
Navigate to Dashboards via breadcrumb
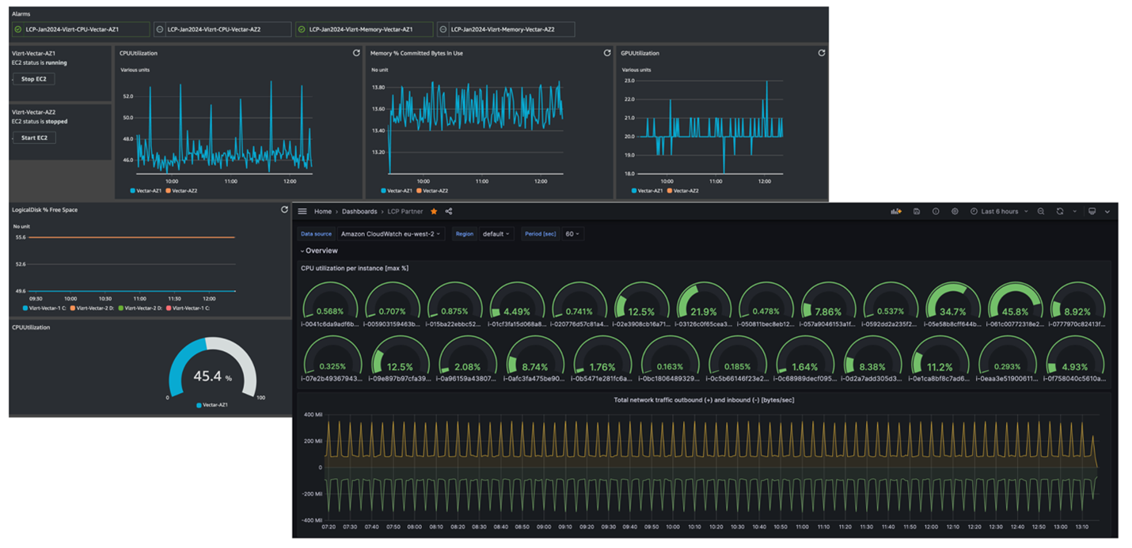[359, 211]
